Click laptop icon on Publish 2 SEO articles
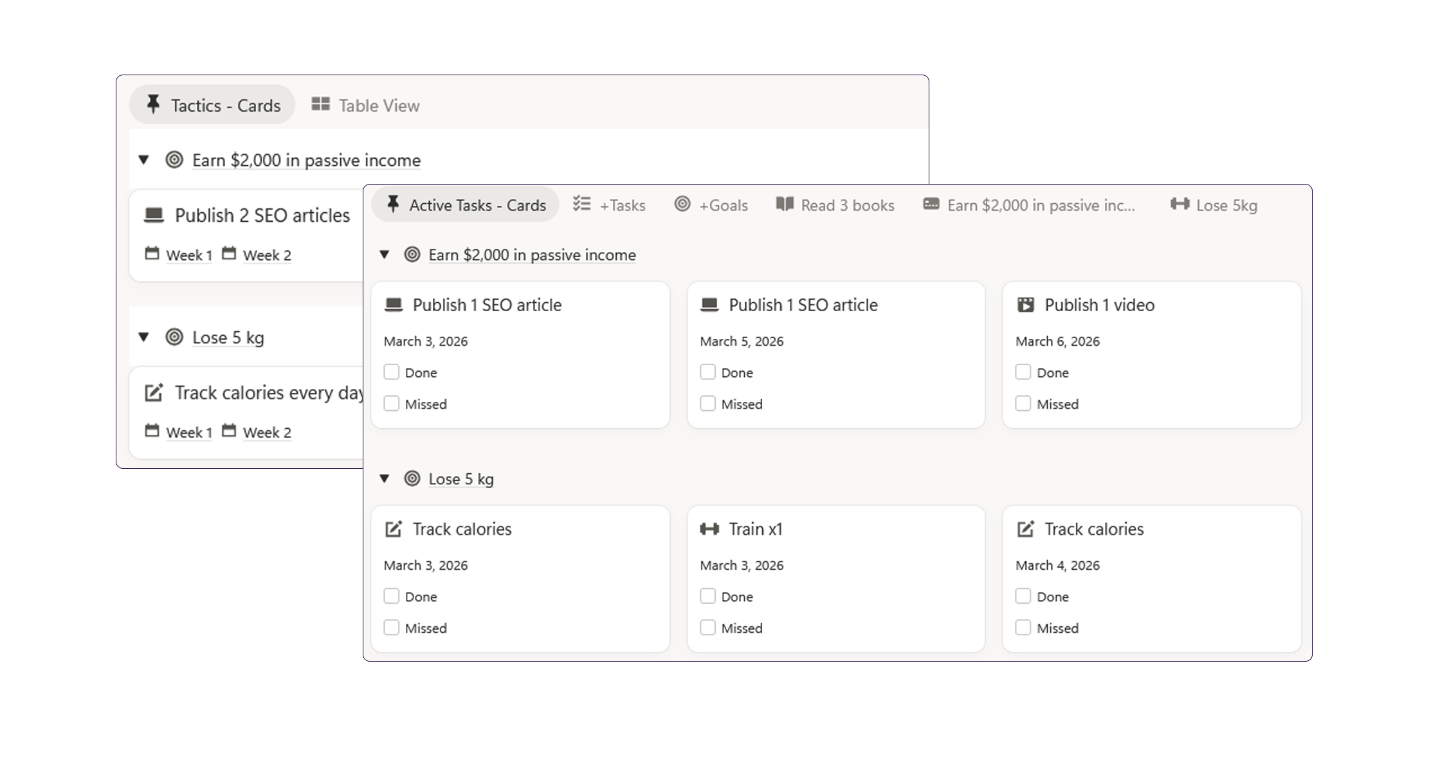Screen dimensions: 1449x760 154,215
